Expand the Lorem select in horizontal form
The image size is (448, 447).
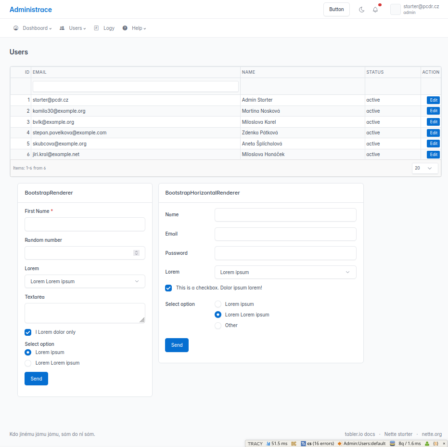[285, 272]
